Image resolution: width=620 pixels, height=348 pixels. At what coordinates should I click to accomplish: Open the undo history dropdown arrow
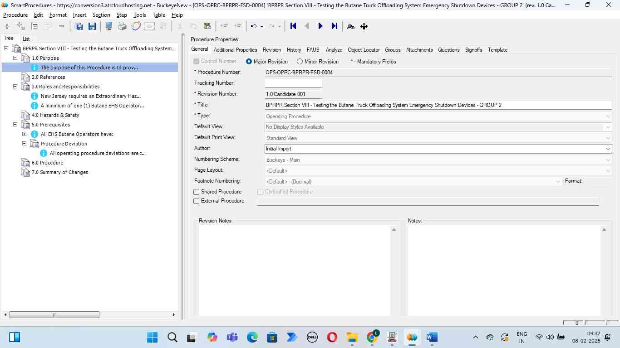point(262,26)
